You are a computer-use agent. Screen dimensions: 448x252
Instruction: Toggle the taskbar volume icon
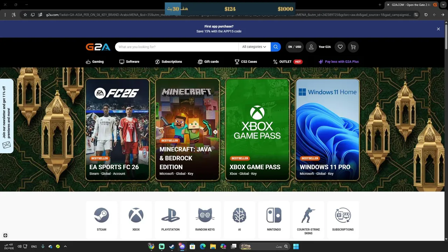pos(20,246)
